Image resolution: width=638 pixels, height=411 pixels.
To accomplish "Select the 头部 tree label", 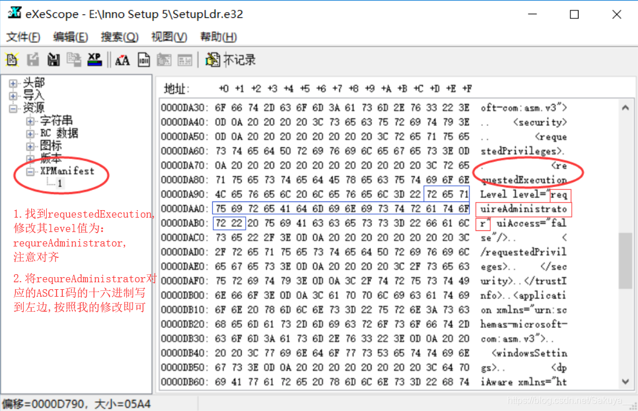I will (34, 83).
